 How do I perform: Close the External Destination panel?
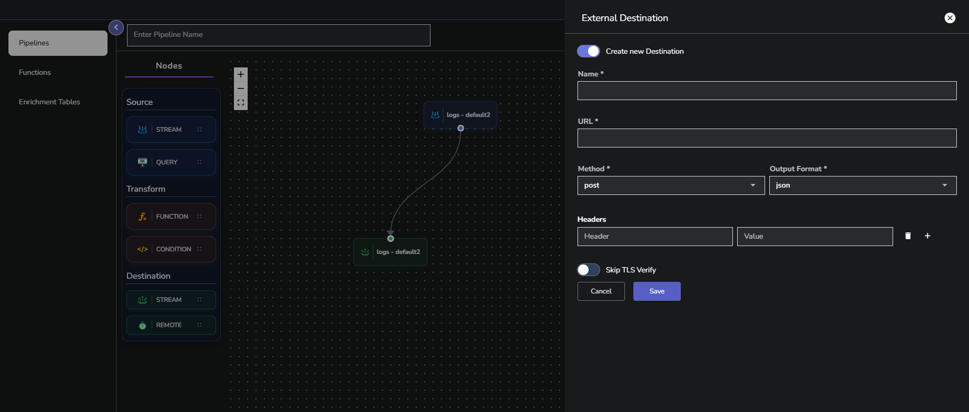pyautogui.click(x=950, y=18)
